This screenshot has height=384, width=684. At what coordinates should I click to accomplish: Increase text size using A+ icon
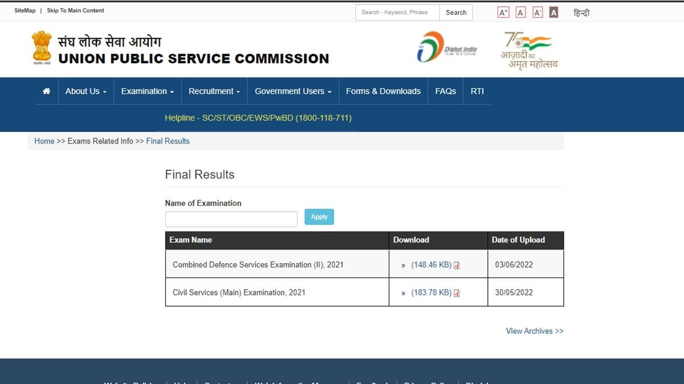(503, 11)
